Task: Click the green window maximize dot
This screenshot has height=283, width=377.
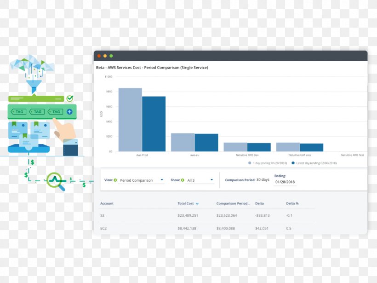Action: tap(111, 56)
